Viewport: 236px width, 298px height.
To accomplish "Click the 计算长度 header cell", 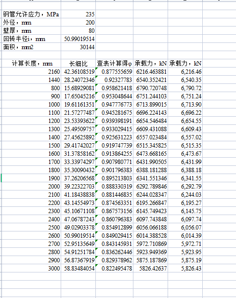I will point(31,63).
